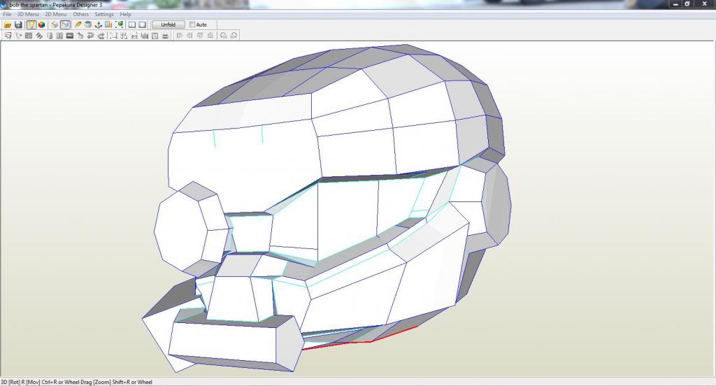Click the eighth lower-row icon, before the arrow pair

tap(80, 36)
